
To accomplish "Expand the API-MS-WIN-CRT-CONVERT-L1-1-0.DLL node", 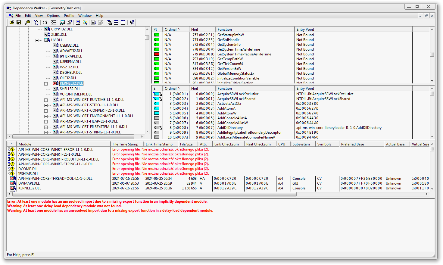I will click(46, 111).
